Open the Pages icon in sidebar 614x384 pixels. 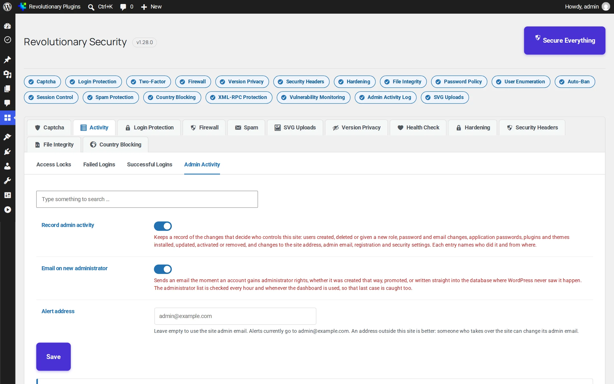[7, 89]
